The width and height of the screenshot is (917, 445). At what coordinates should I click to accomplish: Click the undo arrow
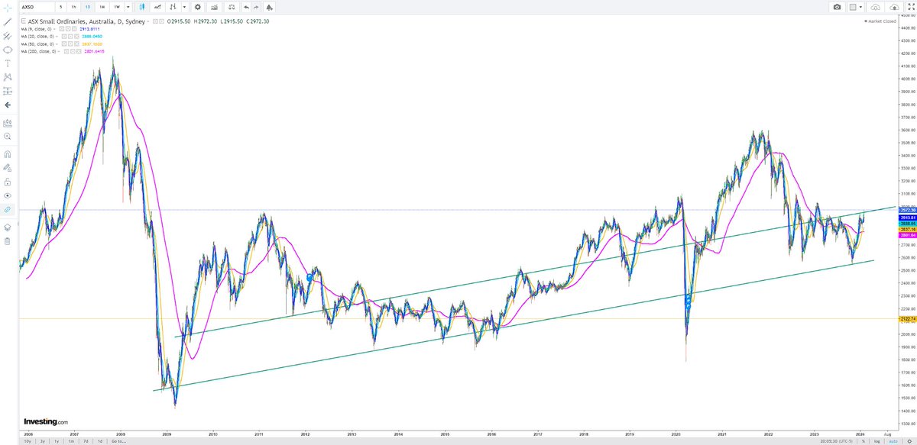click(246, 7)
